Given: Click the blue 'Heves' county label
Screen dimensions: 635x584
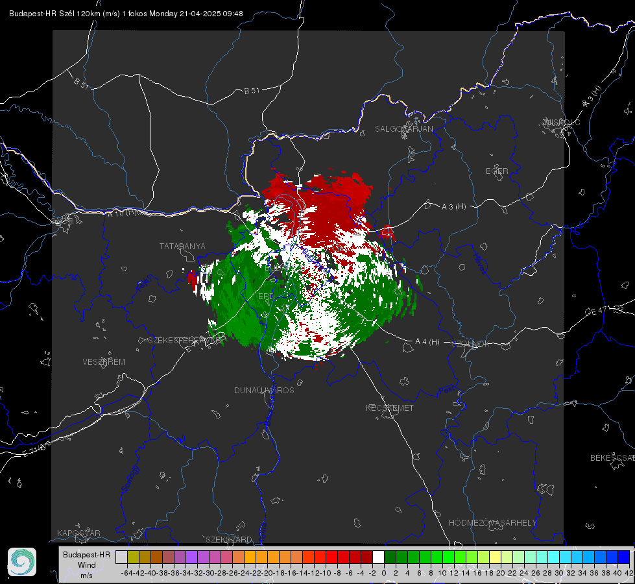Looking at the screenshot, I should [x=479, y=263].
